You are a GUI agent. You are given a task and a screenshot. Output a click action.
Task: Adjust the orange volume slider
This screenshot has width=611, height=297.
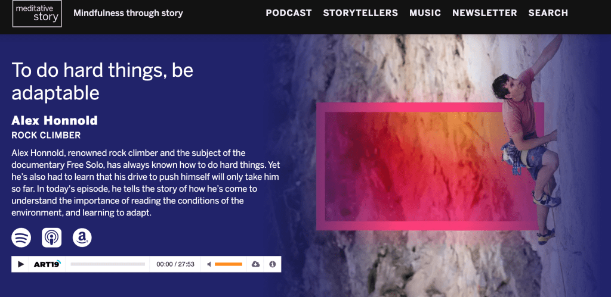point(229,264)
